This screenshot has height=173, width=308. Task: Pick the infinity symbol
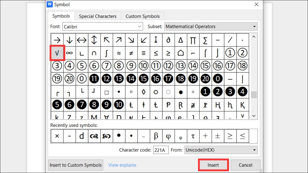click(69, 53)
